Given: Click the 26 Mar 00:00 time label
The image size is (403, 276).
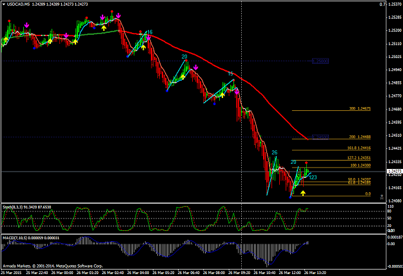Looking at the screenshot, I should (62, 273).
